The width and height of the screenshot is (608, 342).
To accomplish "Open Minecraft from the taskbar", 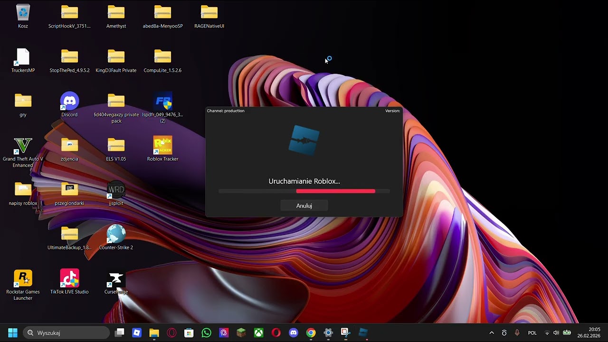I will (x=241, y=333).
